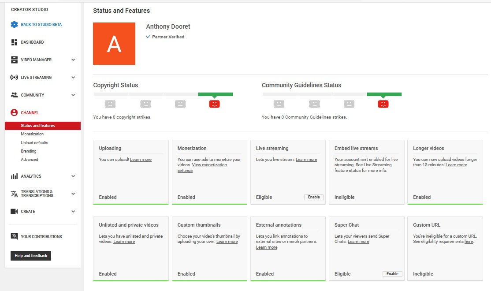This screenshot has width=491, height=291.
Task: Click the orange channel avatar with letter A
Action: (114, 44)
